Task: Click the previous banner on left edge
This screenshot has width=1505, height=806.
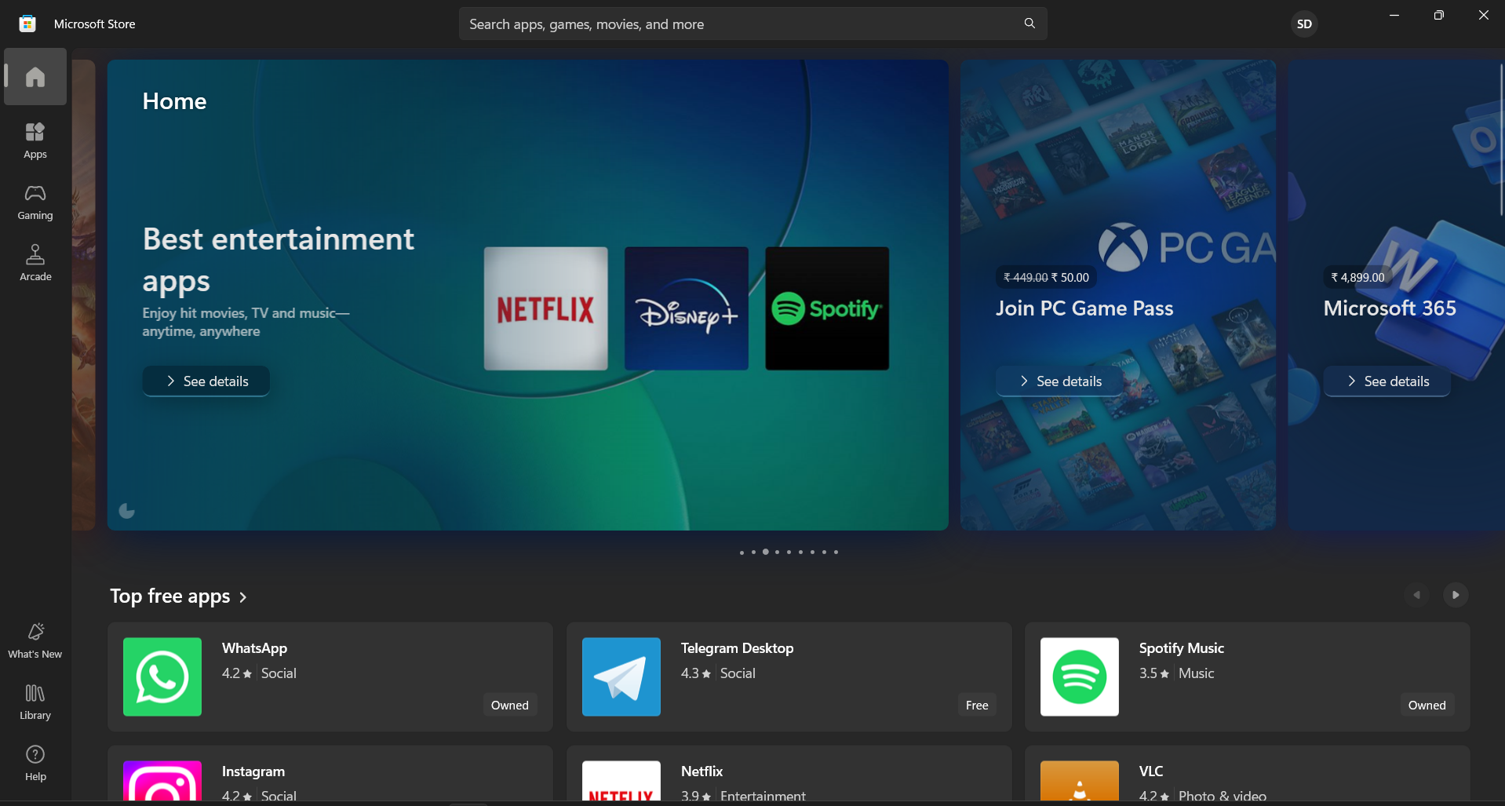Action: (83, 295)
